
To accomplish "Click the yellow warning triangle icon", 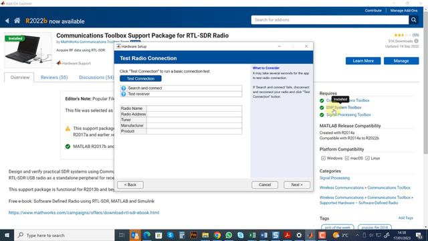I will 68,129.
